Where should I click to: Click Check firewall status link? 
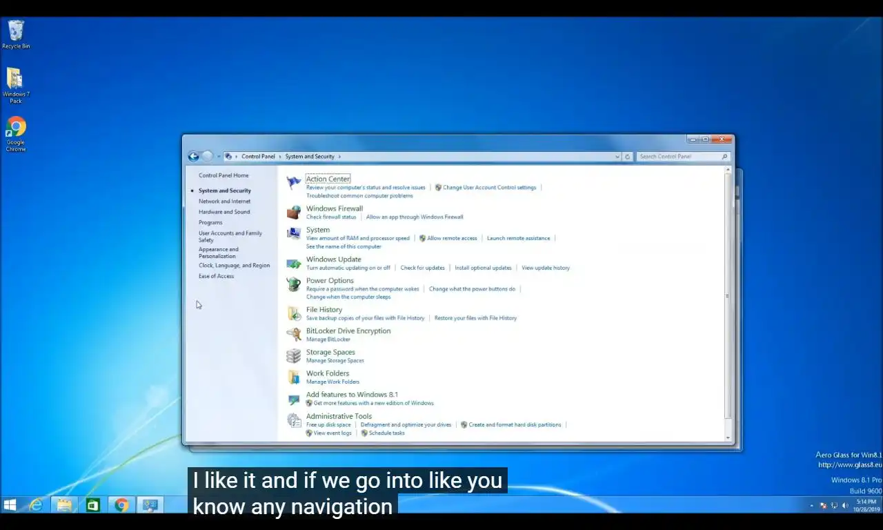(x=331, y=217)
